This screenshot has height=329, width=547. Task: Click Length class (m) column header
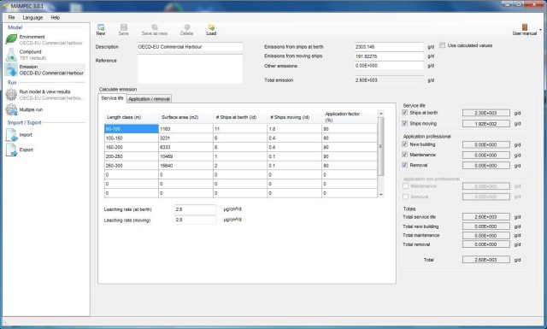(x=132, y=117)
